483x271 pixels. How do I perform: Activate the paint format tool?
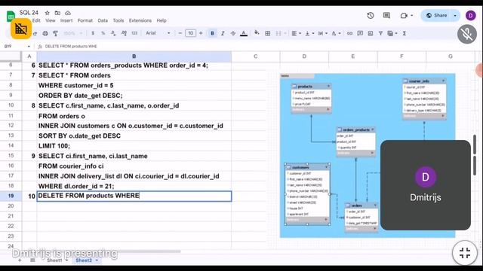coord(55,33)
